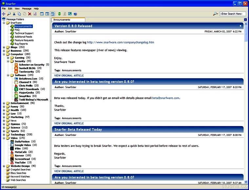Viewport: 249px width, 190px height.
Task: Expand the Blogs folder
Action: [x=4, y=47]
